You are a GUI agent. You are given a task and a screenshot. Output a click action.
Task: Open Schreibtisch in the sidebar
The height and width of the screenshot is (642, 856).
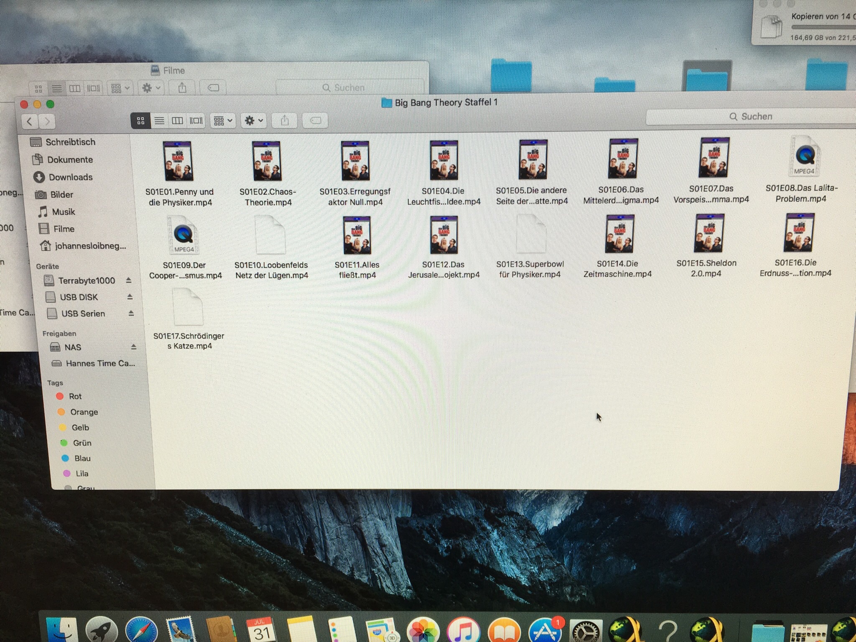point(63,142)
